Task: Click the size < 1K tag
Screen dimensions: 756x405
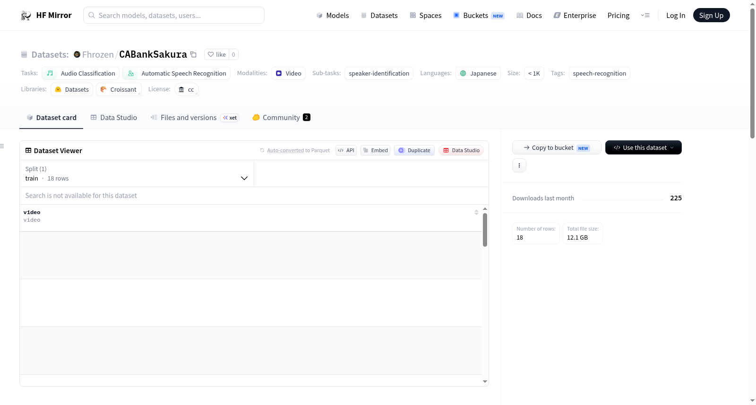Action: 534,73
